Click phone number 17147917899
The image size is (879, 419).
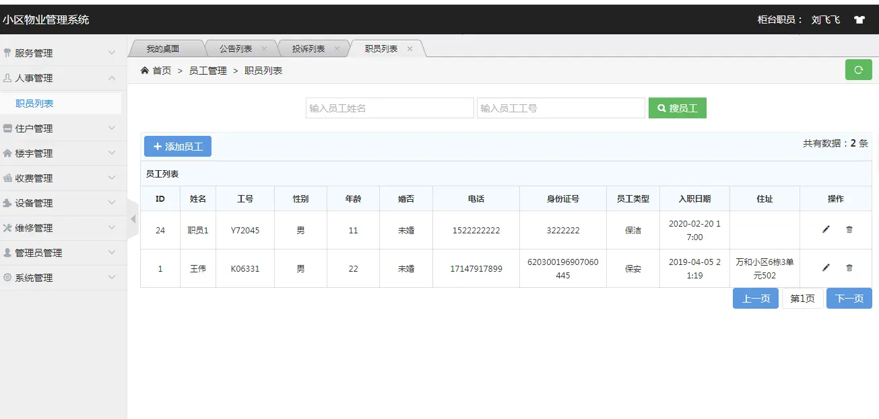pos(476,268)
